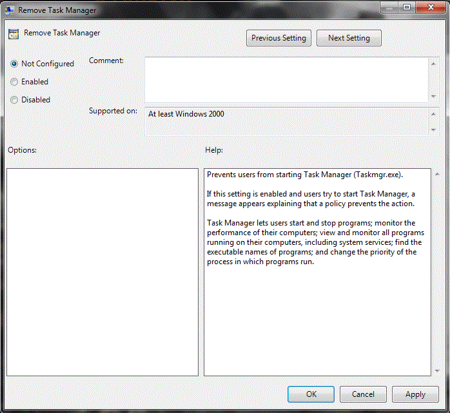Image resolution: width=450 pixels, height=413 pixels.
Task: Click the 'Help:' label
Action: point(214,150)
